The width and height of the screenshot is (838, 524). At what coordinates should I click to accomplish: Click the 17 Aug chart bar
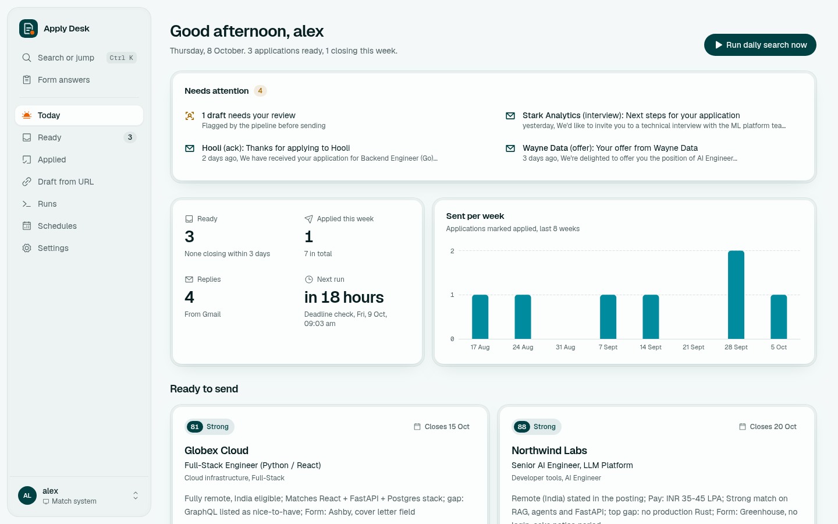480,317
